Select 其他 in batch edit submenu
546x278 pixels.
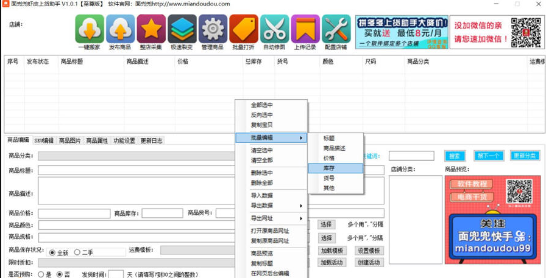(x=336, y=188)
